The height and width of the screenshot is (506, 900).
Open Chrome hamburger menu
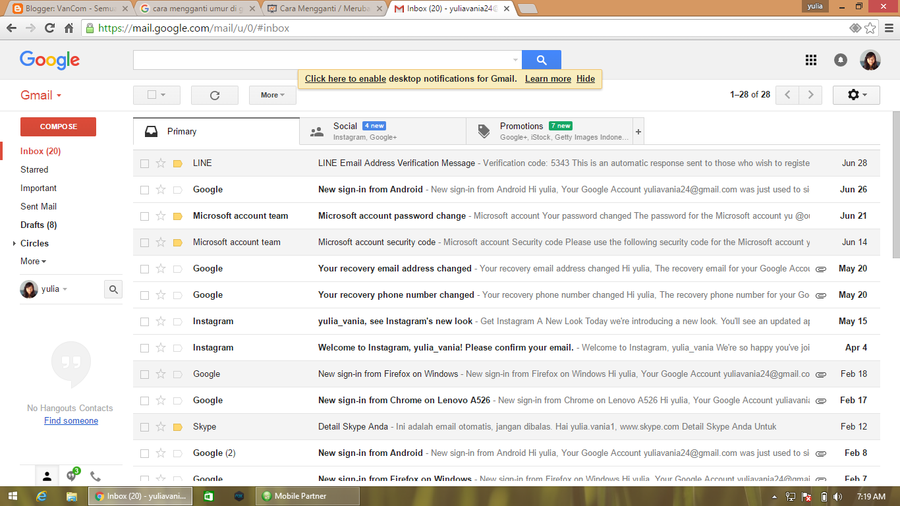coord(888,28)
